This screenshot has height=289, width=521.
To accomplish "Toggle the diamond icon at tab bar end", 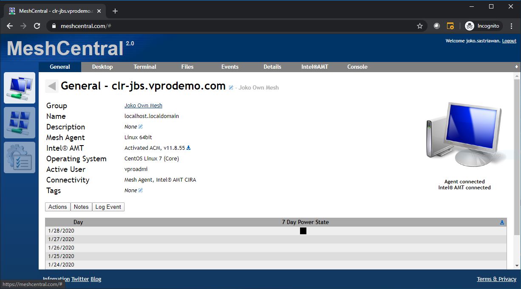I will [x=517, y=67].
